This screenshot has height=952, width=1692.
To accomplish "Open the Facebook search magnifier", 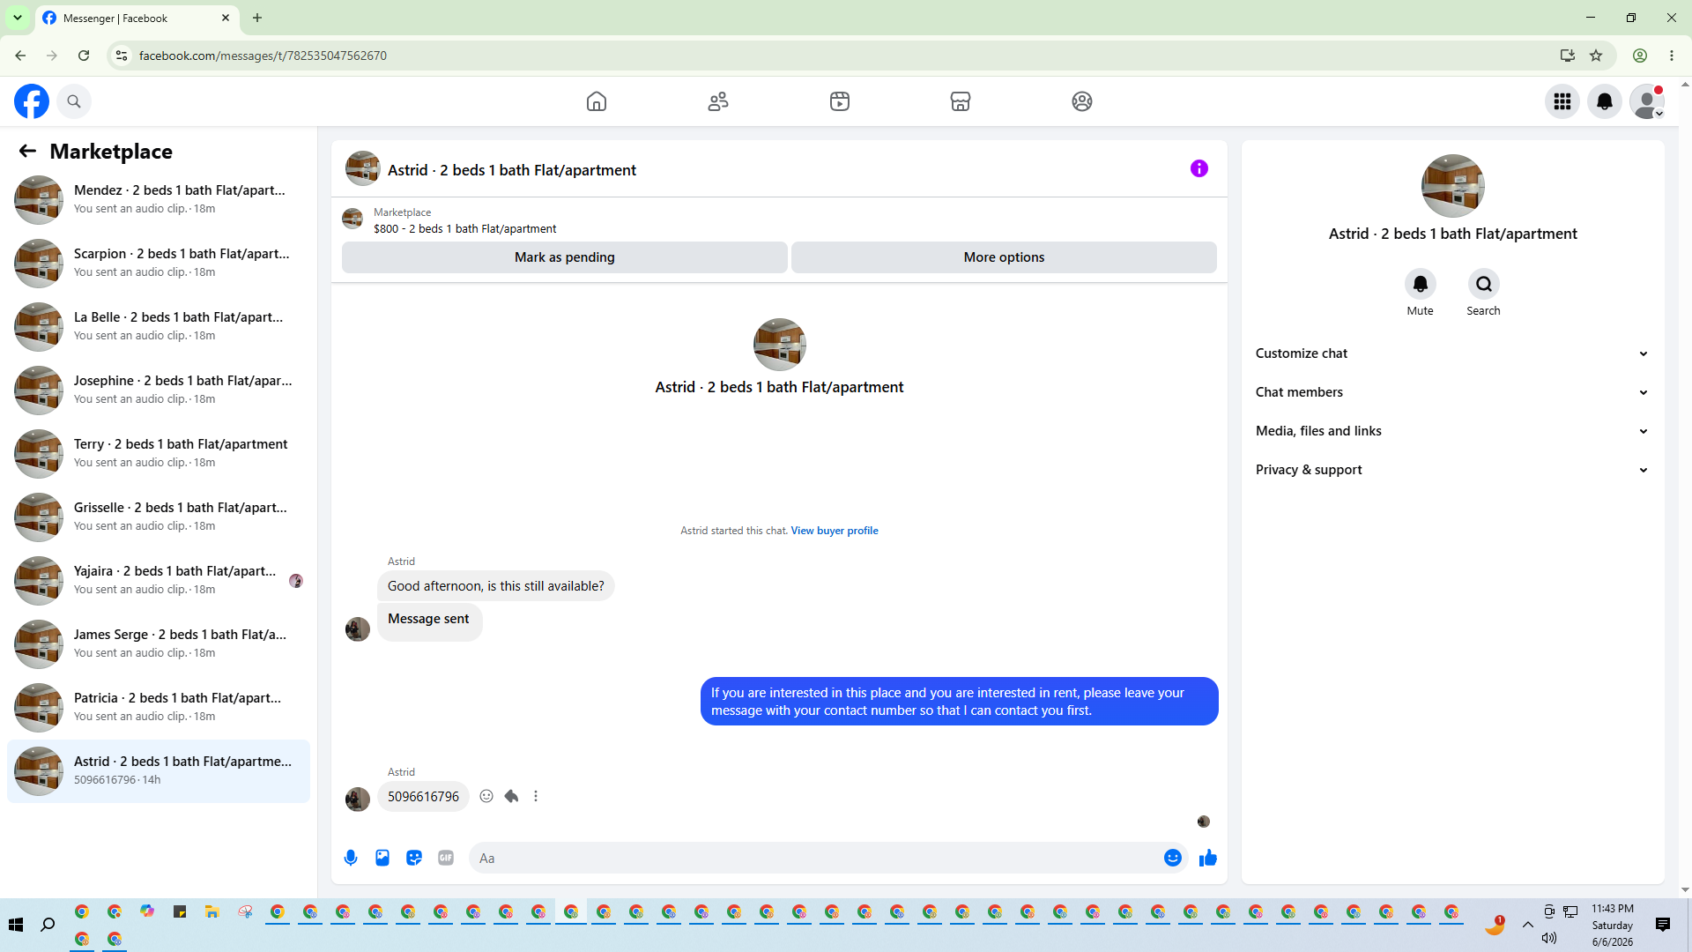I will (74, 101).
